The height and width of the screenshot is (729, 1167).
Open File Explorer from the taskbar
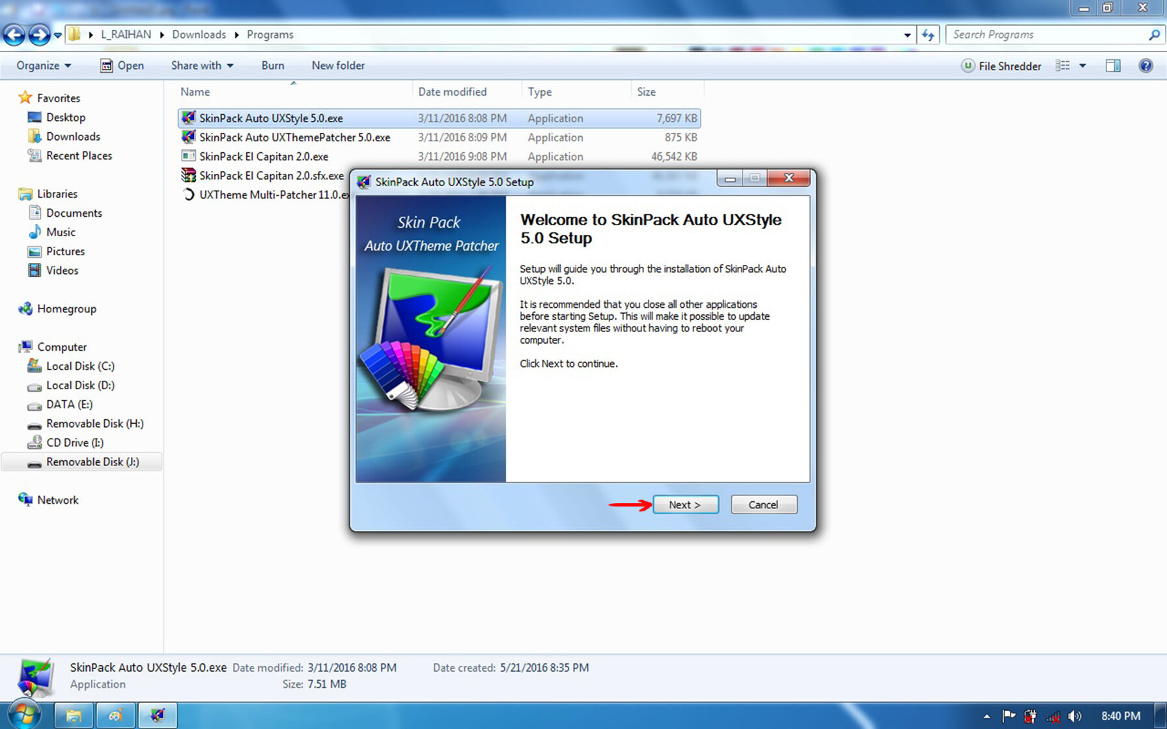(74, 716)
